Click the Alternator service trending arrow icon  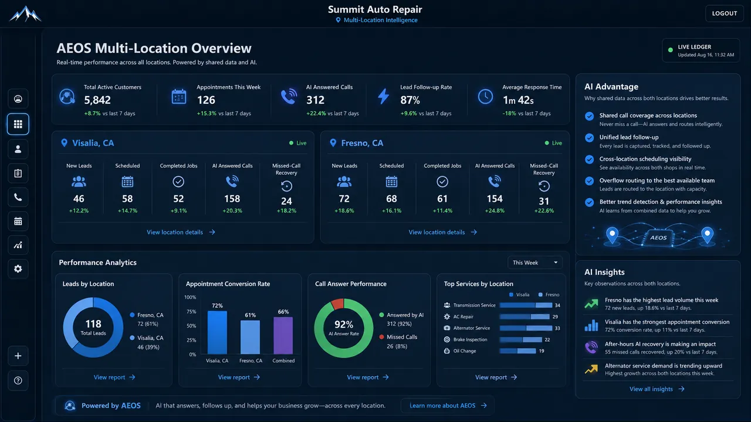click(x=591, y=369)
